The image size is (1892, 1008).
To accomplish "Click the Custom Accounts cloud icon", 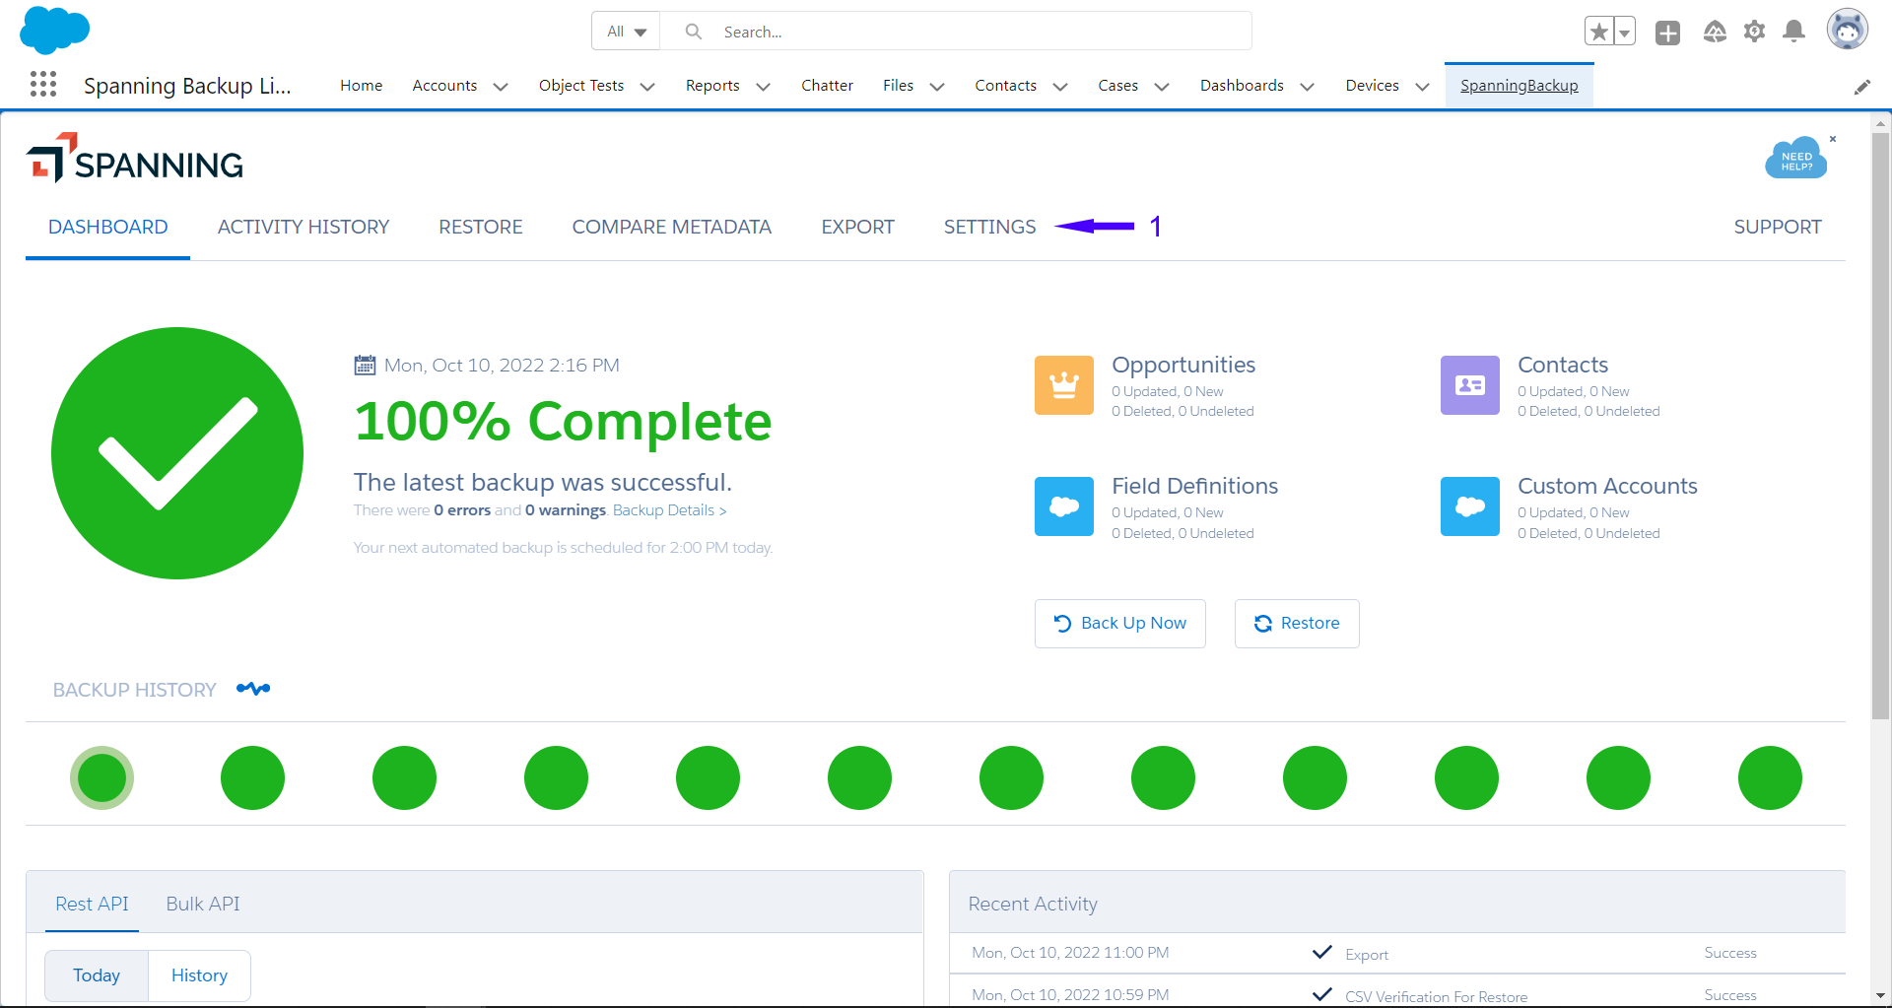I will (1470, 506).
